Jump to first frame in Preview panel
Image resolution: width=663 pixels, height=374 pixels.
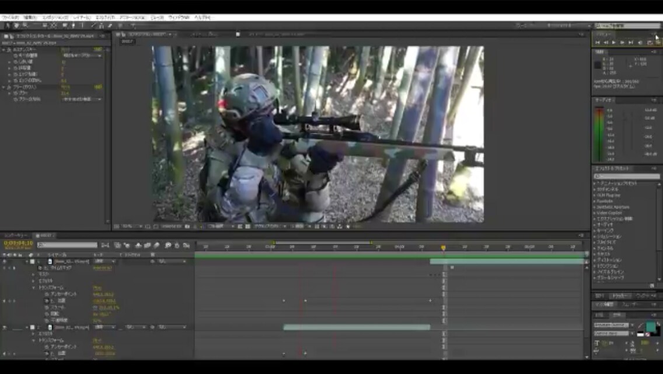598,42
